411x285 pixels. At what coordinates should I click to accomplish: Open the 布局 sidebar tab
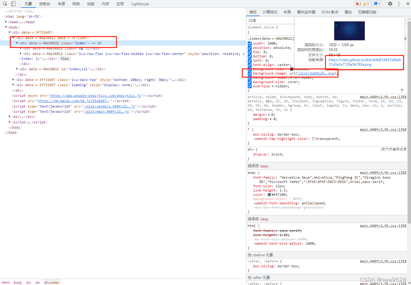[287, 12]
